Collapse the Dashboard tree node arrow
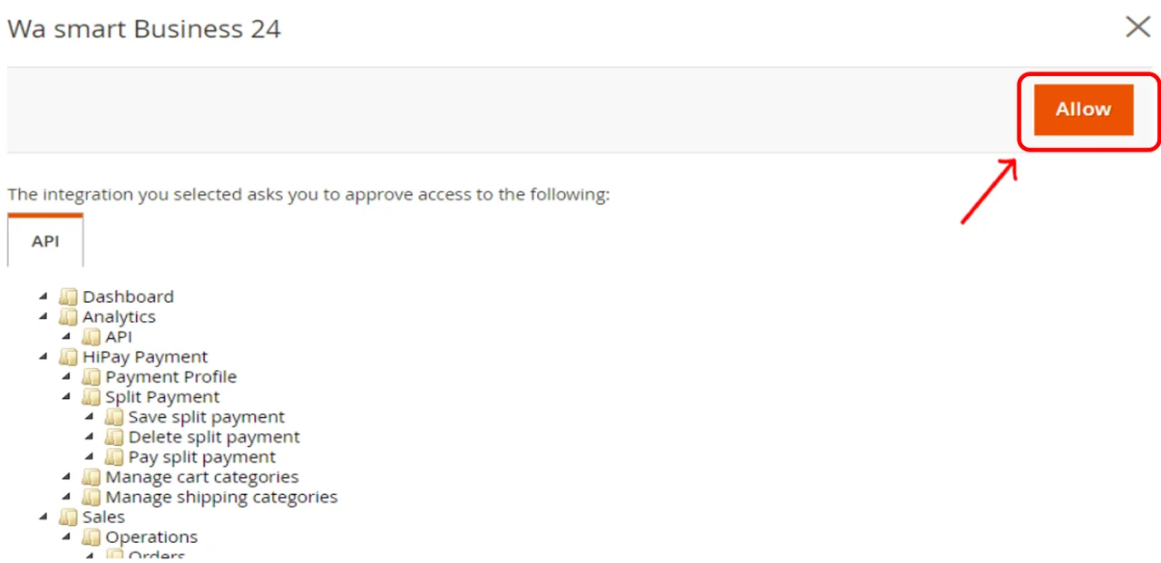The image size is (1161, 563). (x=44, y=296)
